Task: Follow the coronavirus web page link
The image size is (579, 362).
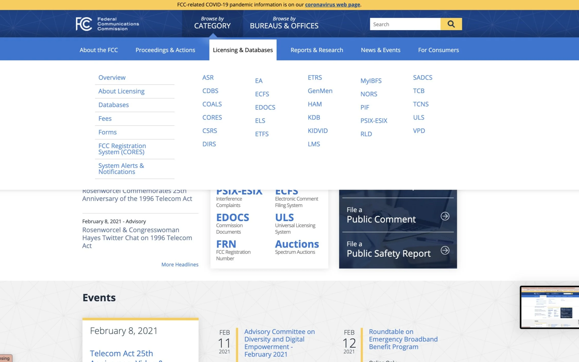Action: coord(332,5)
